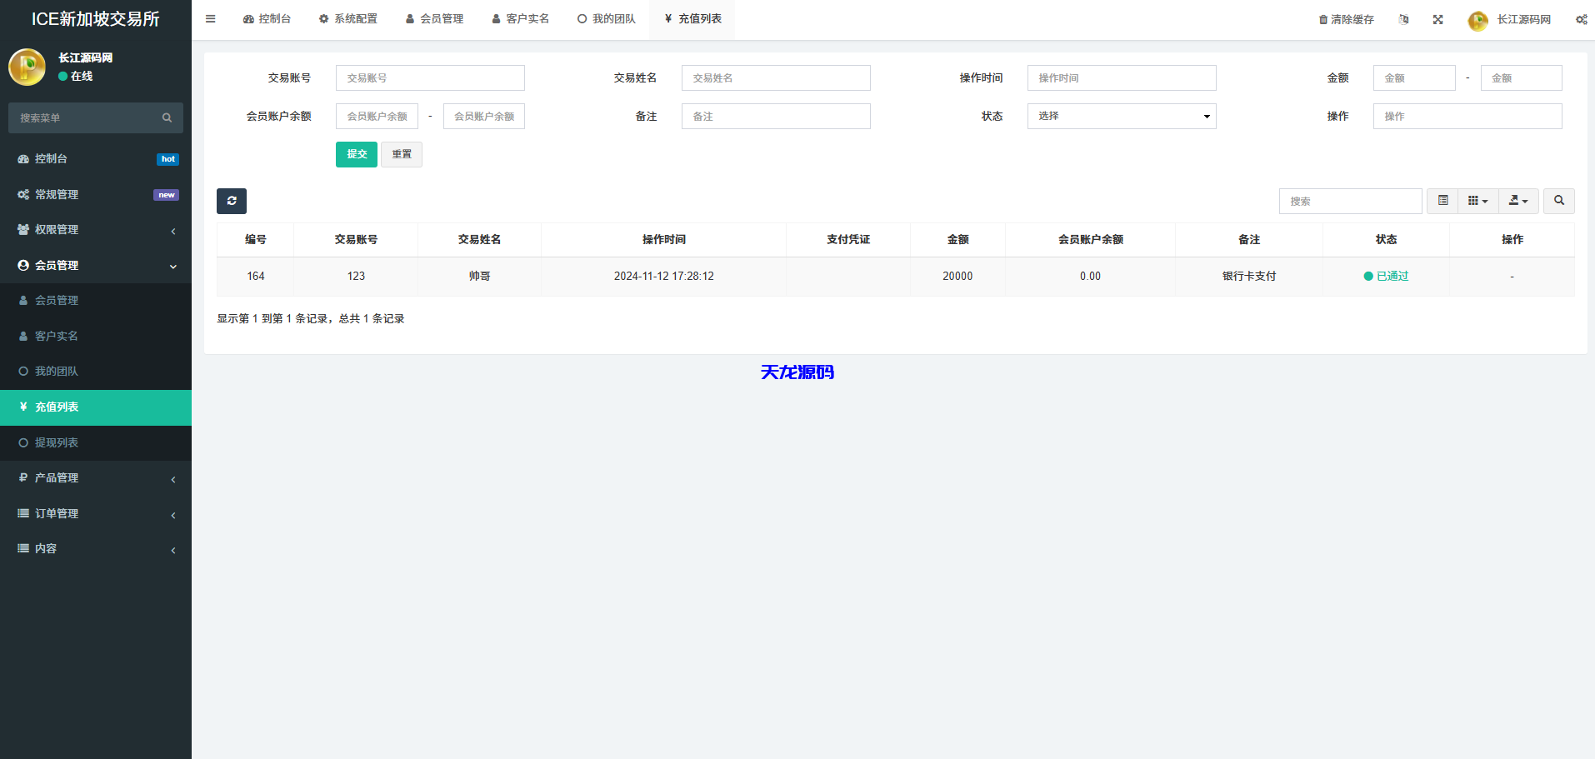
Task: Click the refresh icon above the recharge table
Action: 232,201
